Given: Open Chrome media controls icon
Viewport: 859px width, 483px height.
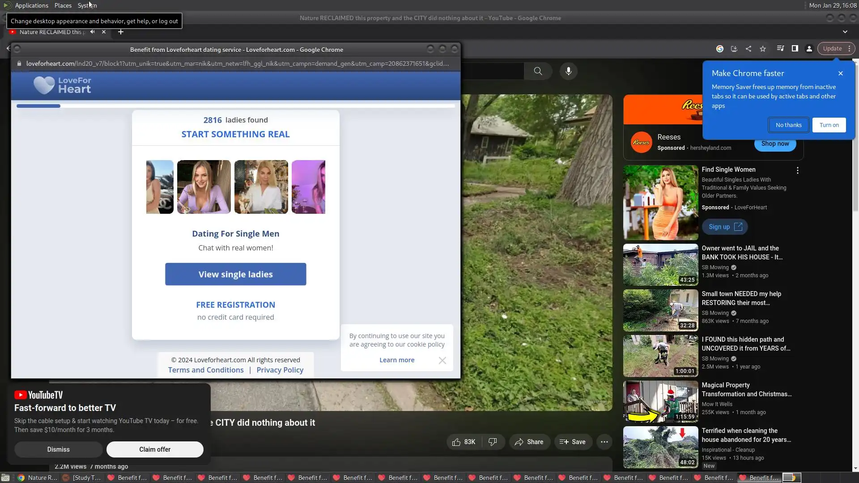Looking at the screenshot, I should [x=780, y=49].
